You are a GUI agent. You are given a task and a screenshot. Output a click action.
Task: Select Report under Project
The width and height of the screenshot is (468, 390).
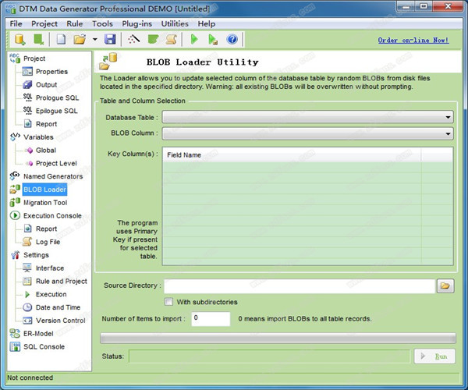(46, 124)
